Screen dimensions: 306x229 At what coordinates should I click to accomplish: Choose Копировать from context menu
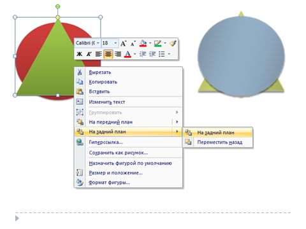[x=128, y=82]
